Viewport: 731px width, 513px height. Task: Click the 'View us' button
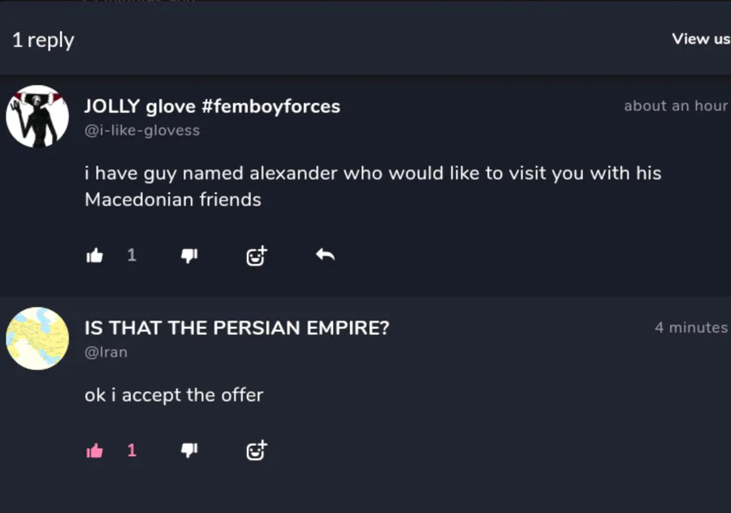tap(700, 39)
